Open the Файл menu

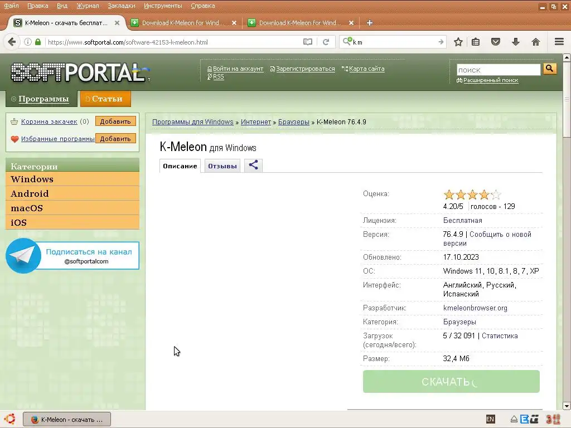coord(11,6)
